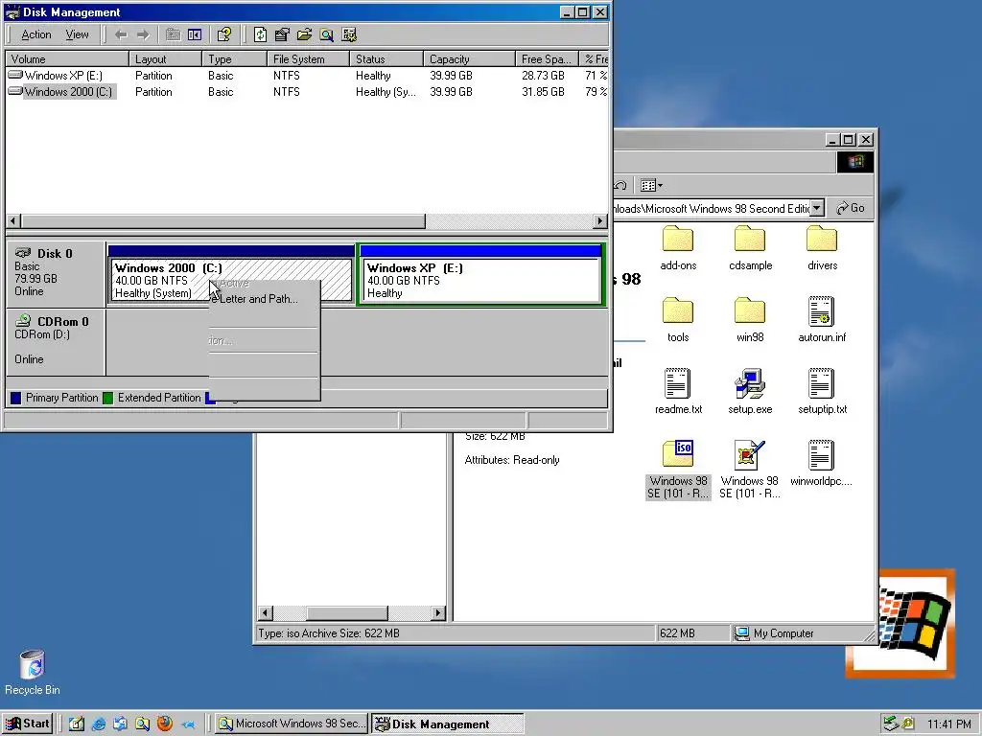Switch to Microsoft Windows 98 Sec taskbar button

292,724
